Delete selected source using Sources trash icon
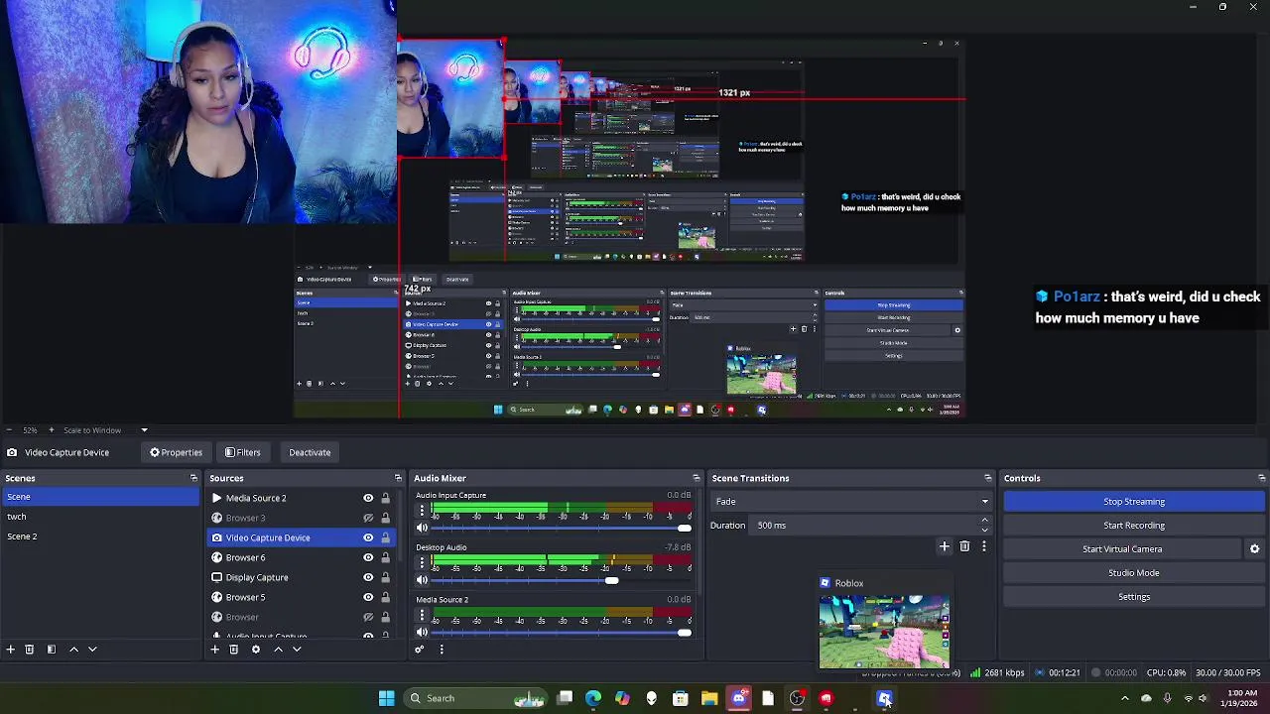 pyautogui.click(x=234, y=650)
